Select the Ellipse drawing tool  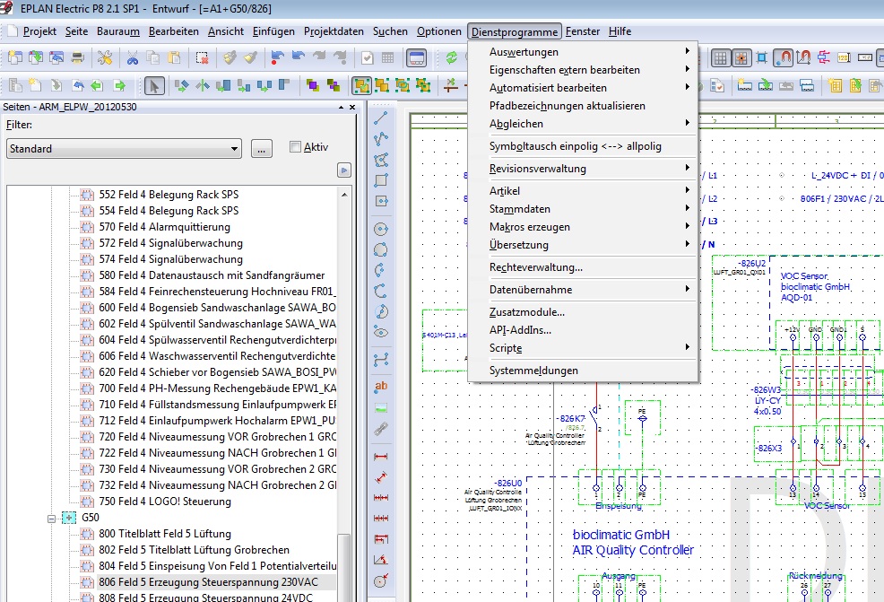tap(381, 332)
